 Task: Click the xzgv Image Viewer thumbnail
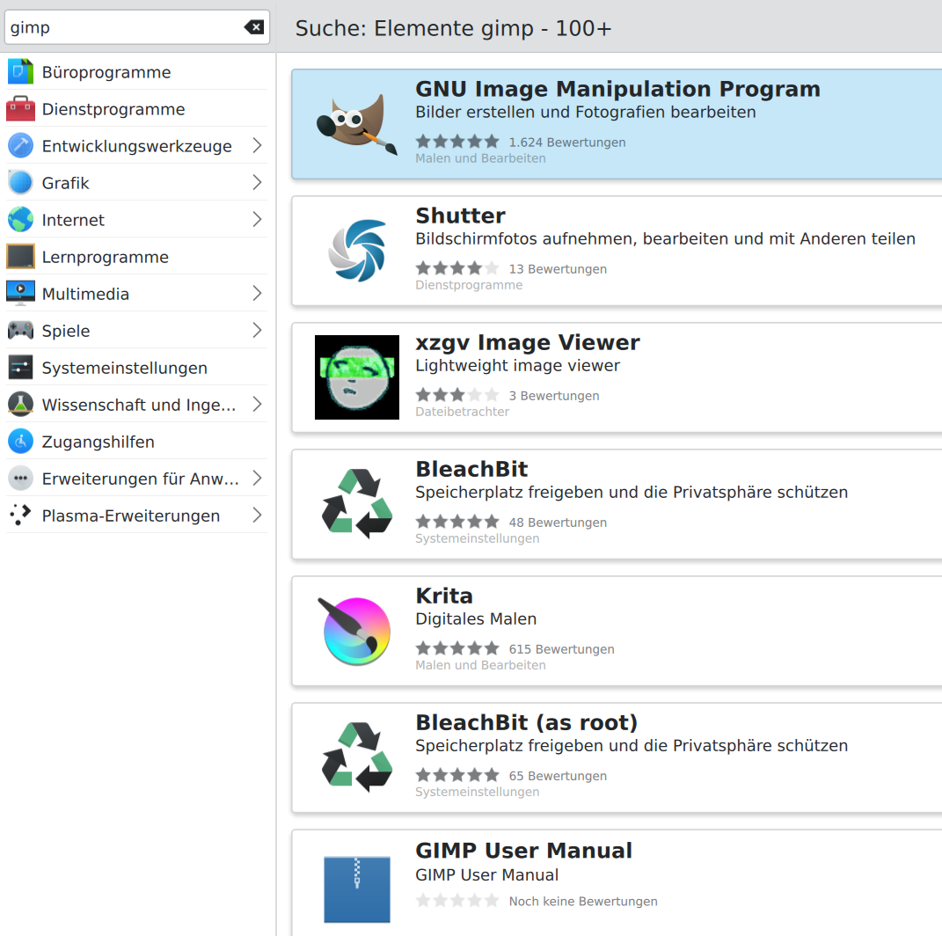pos(357,377)
